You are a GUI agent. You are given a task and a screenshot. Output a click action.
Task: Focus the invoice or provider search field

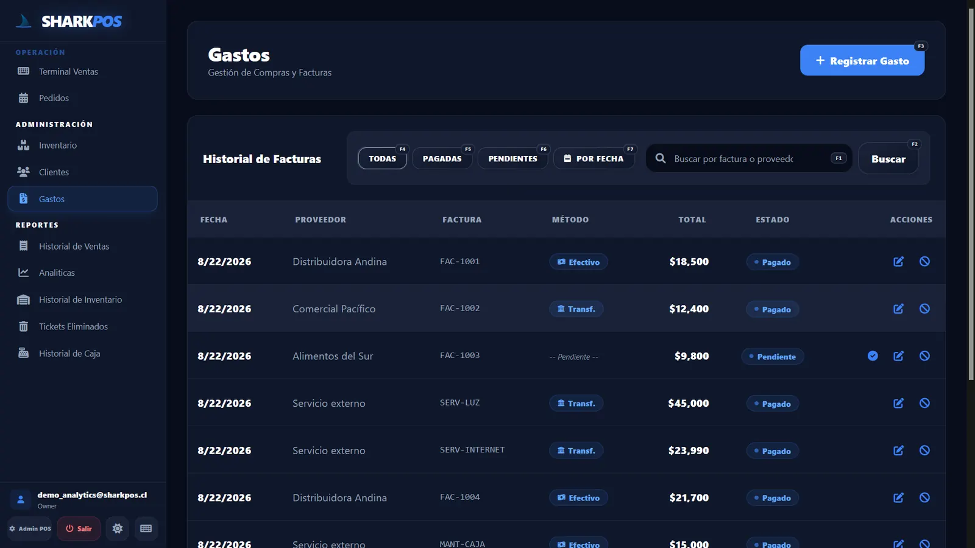tap(749, 158)
